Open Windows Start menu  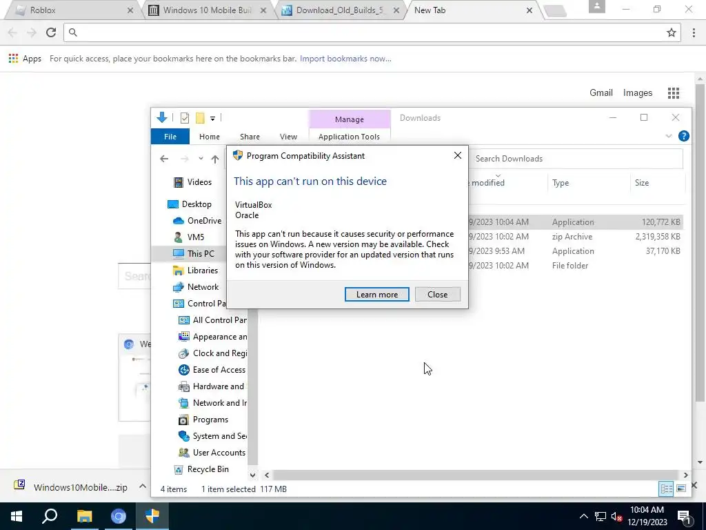[x=17, y=516]
